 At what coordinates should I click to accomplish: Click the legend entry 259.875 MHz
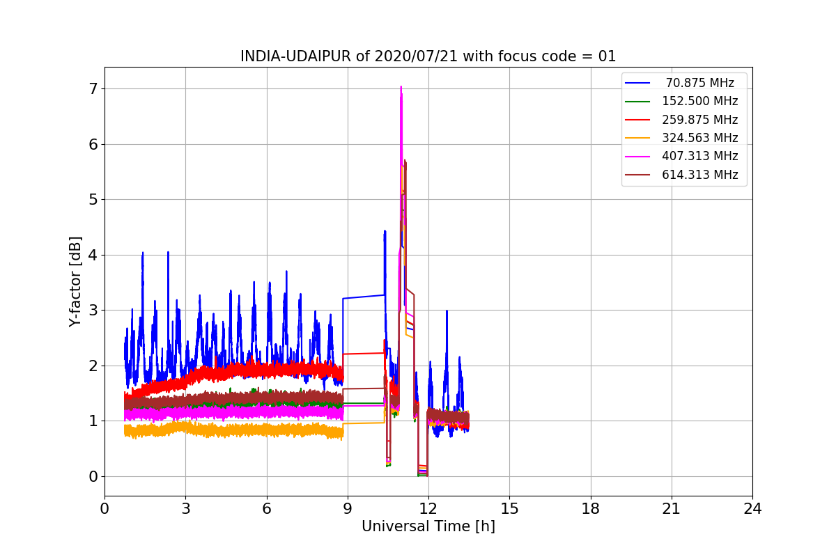tap(700, 120)
